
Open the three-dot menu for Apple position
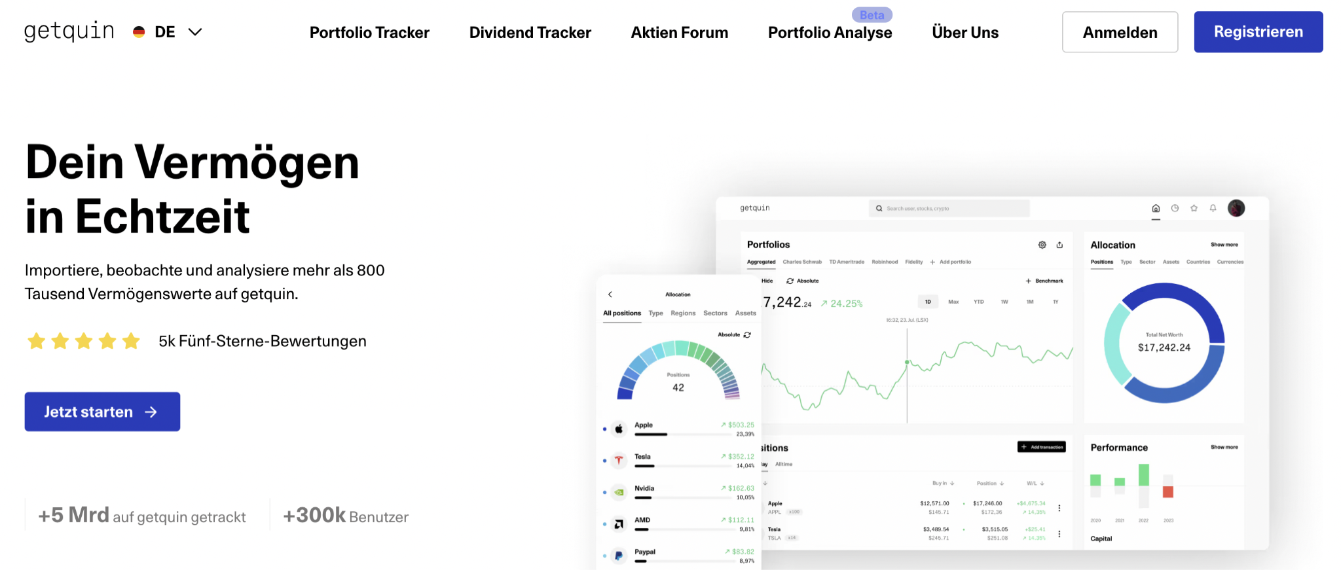pos(1059,508)
